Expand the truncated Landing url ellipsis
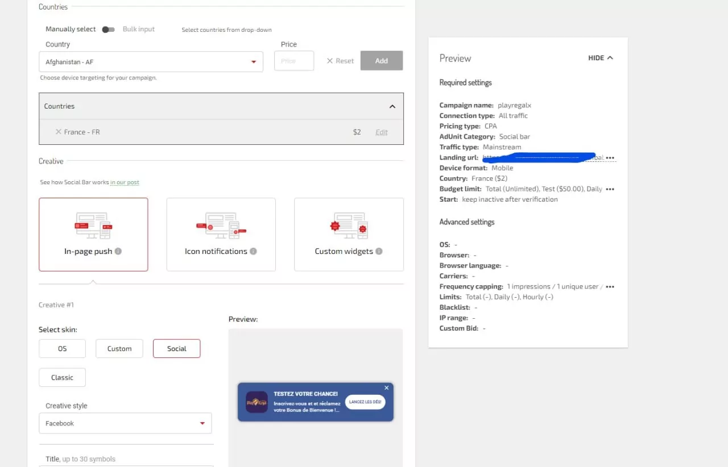The image size is (728, 467). [610, 158]
